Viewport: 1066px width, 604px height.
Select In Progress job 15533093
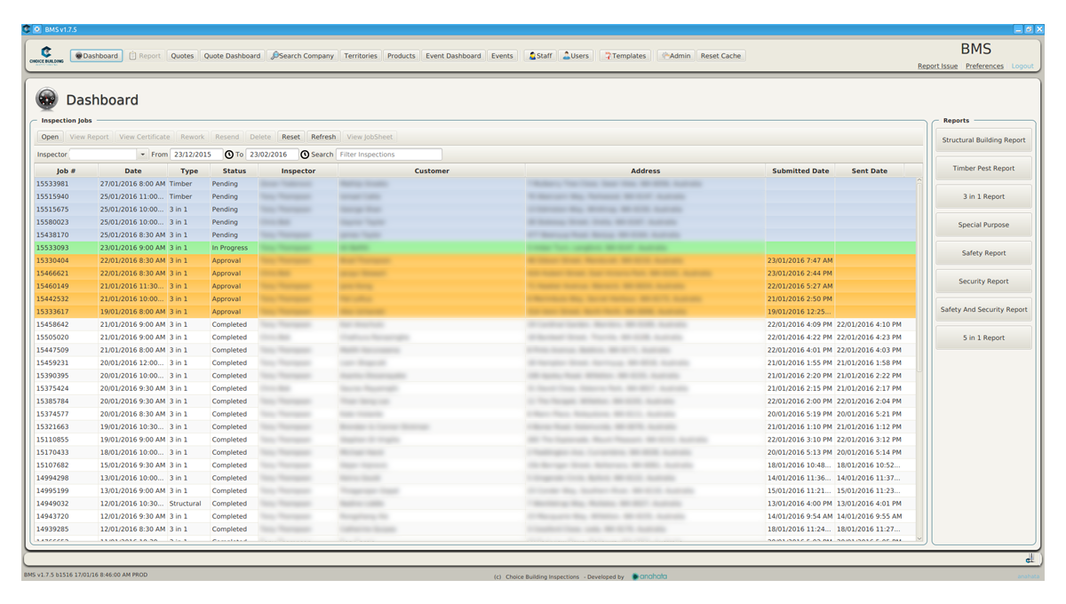pos(474,248)
